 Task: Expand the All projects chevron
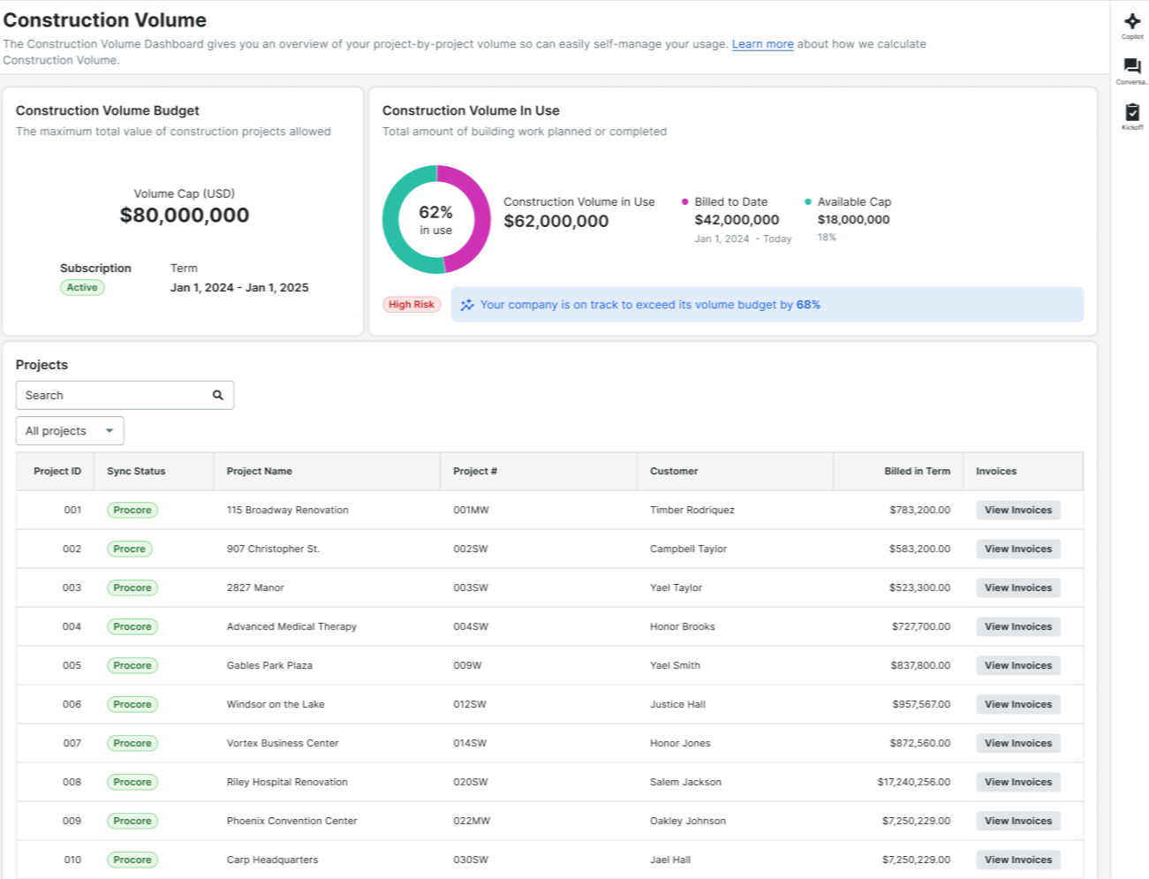coord(109,430)
